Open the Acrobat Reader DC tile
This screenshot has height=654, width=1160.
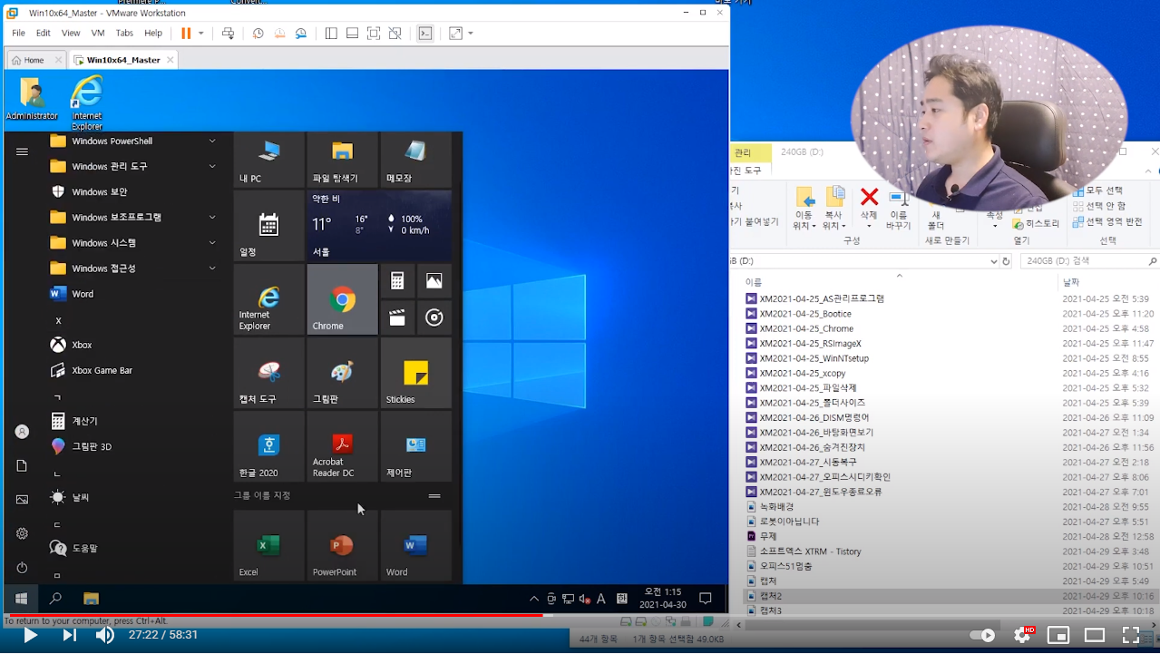tap(342, 446)
